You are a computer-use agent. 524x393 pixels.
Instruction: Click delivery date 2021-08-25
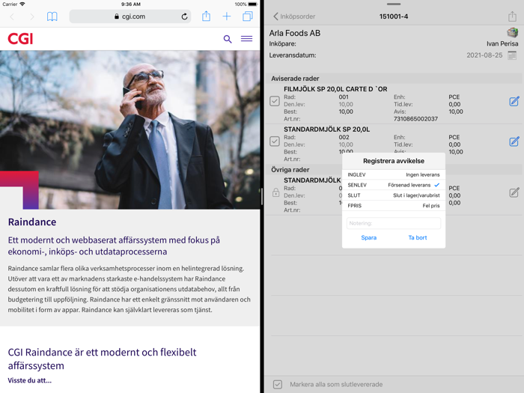[x=484, y=55]
